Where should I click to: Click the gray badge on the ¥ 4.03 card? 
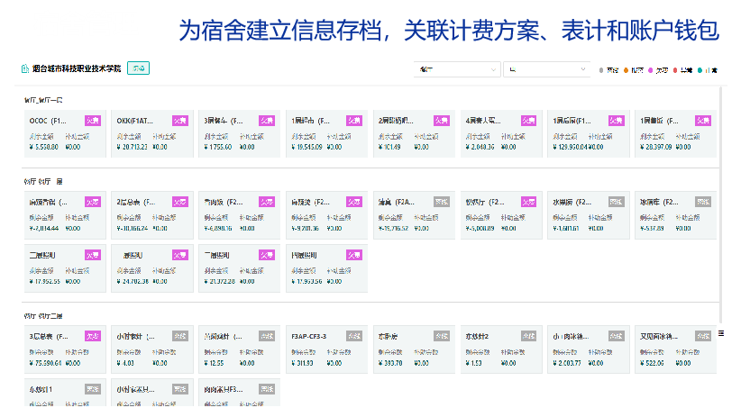pyautogui.click(x=180, y=336)
